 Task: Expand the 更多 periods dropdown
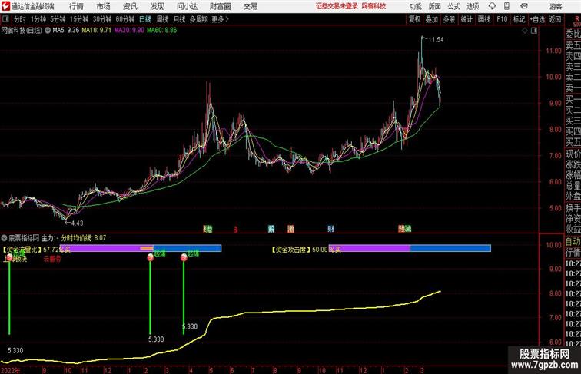click(x=220, y=19)
